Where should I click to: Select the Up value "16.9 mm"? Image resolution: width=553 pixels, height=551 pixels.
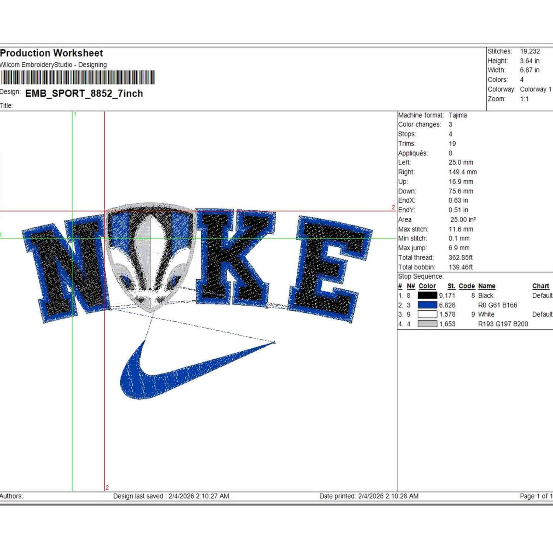[461, 182]
